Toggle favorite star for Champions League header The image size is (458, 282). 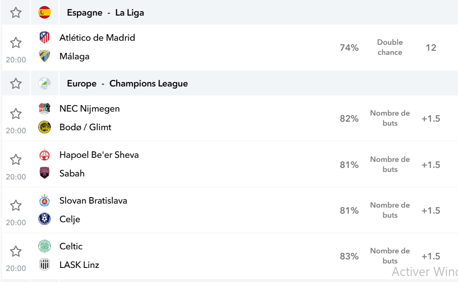16,83
